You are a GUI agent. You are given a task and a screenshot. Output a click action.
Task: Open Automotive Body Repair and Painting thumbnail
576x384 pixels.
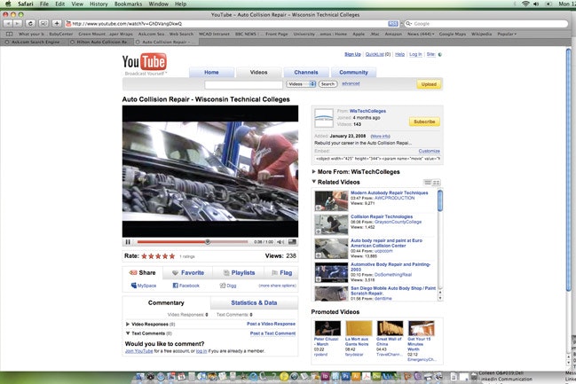(331, 272)
